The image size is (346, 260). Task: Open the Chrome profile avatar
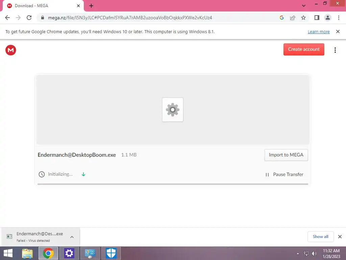328,18
